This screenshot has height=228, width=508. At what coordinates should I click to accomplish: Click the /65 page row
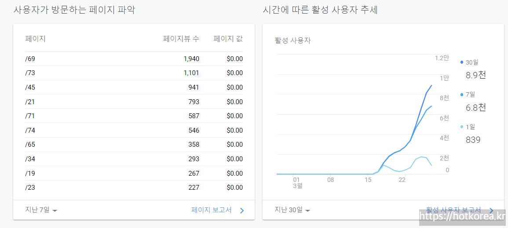(134, 145)
